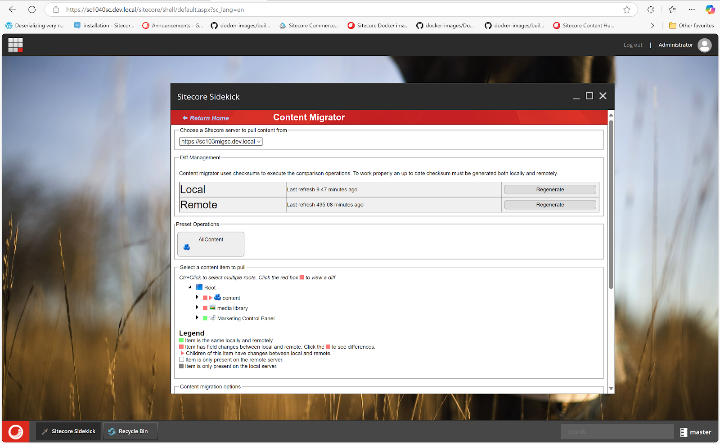Select the Root tree item label
Viewport: 720px width, 444px height.
[210, 288]
